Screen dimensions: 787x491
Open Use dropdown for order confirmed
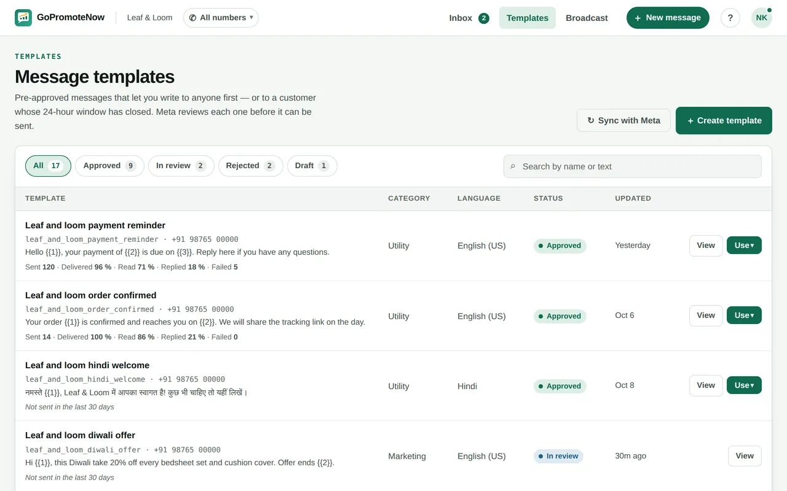pyautogui.click(x=744, y=315)
